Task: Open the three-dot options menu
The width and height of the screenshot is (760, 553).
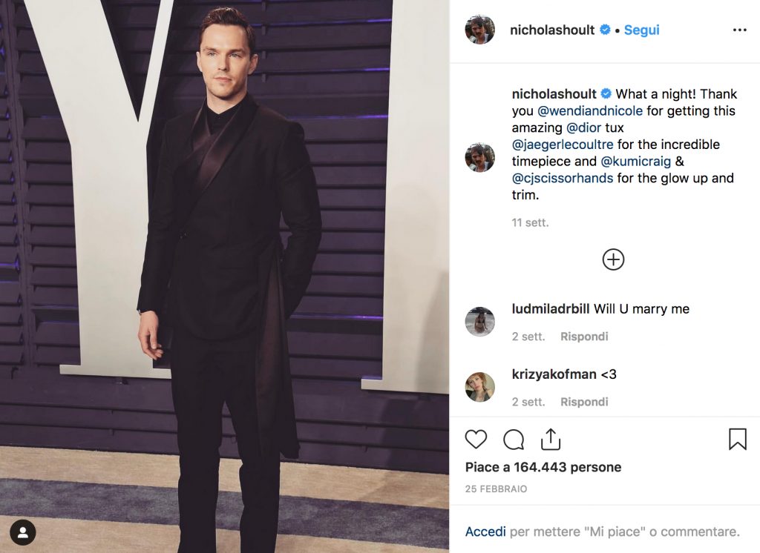Action: click(740, 28)
